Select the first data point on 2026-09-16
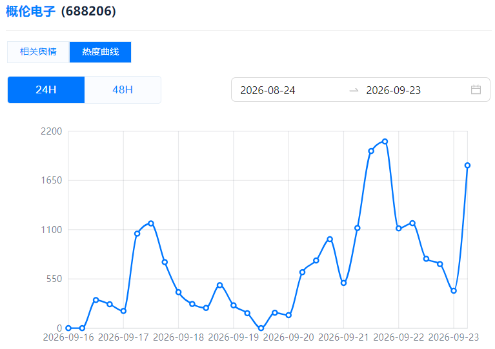 point(68,328)
